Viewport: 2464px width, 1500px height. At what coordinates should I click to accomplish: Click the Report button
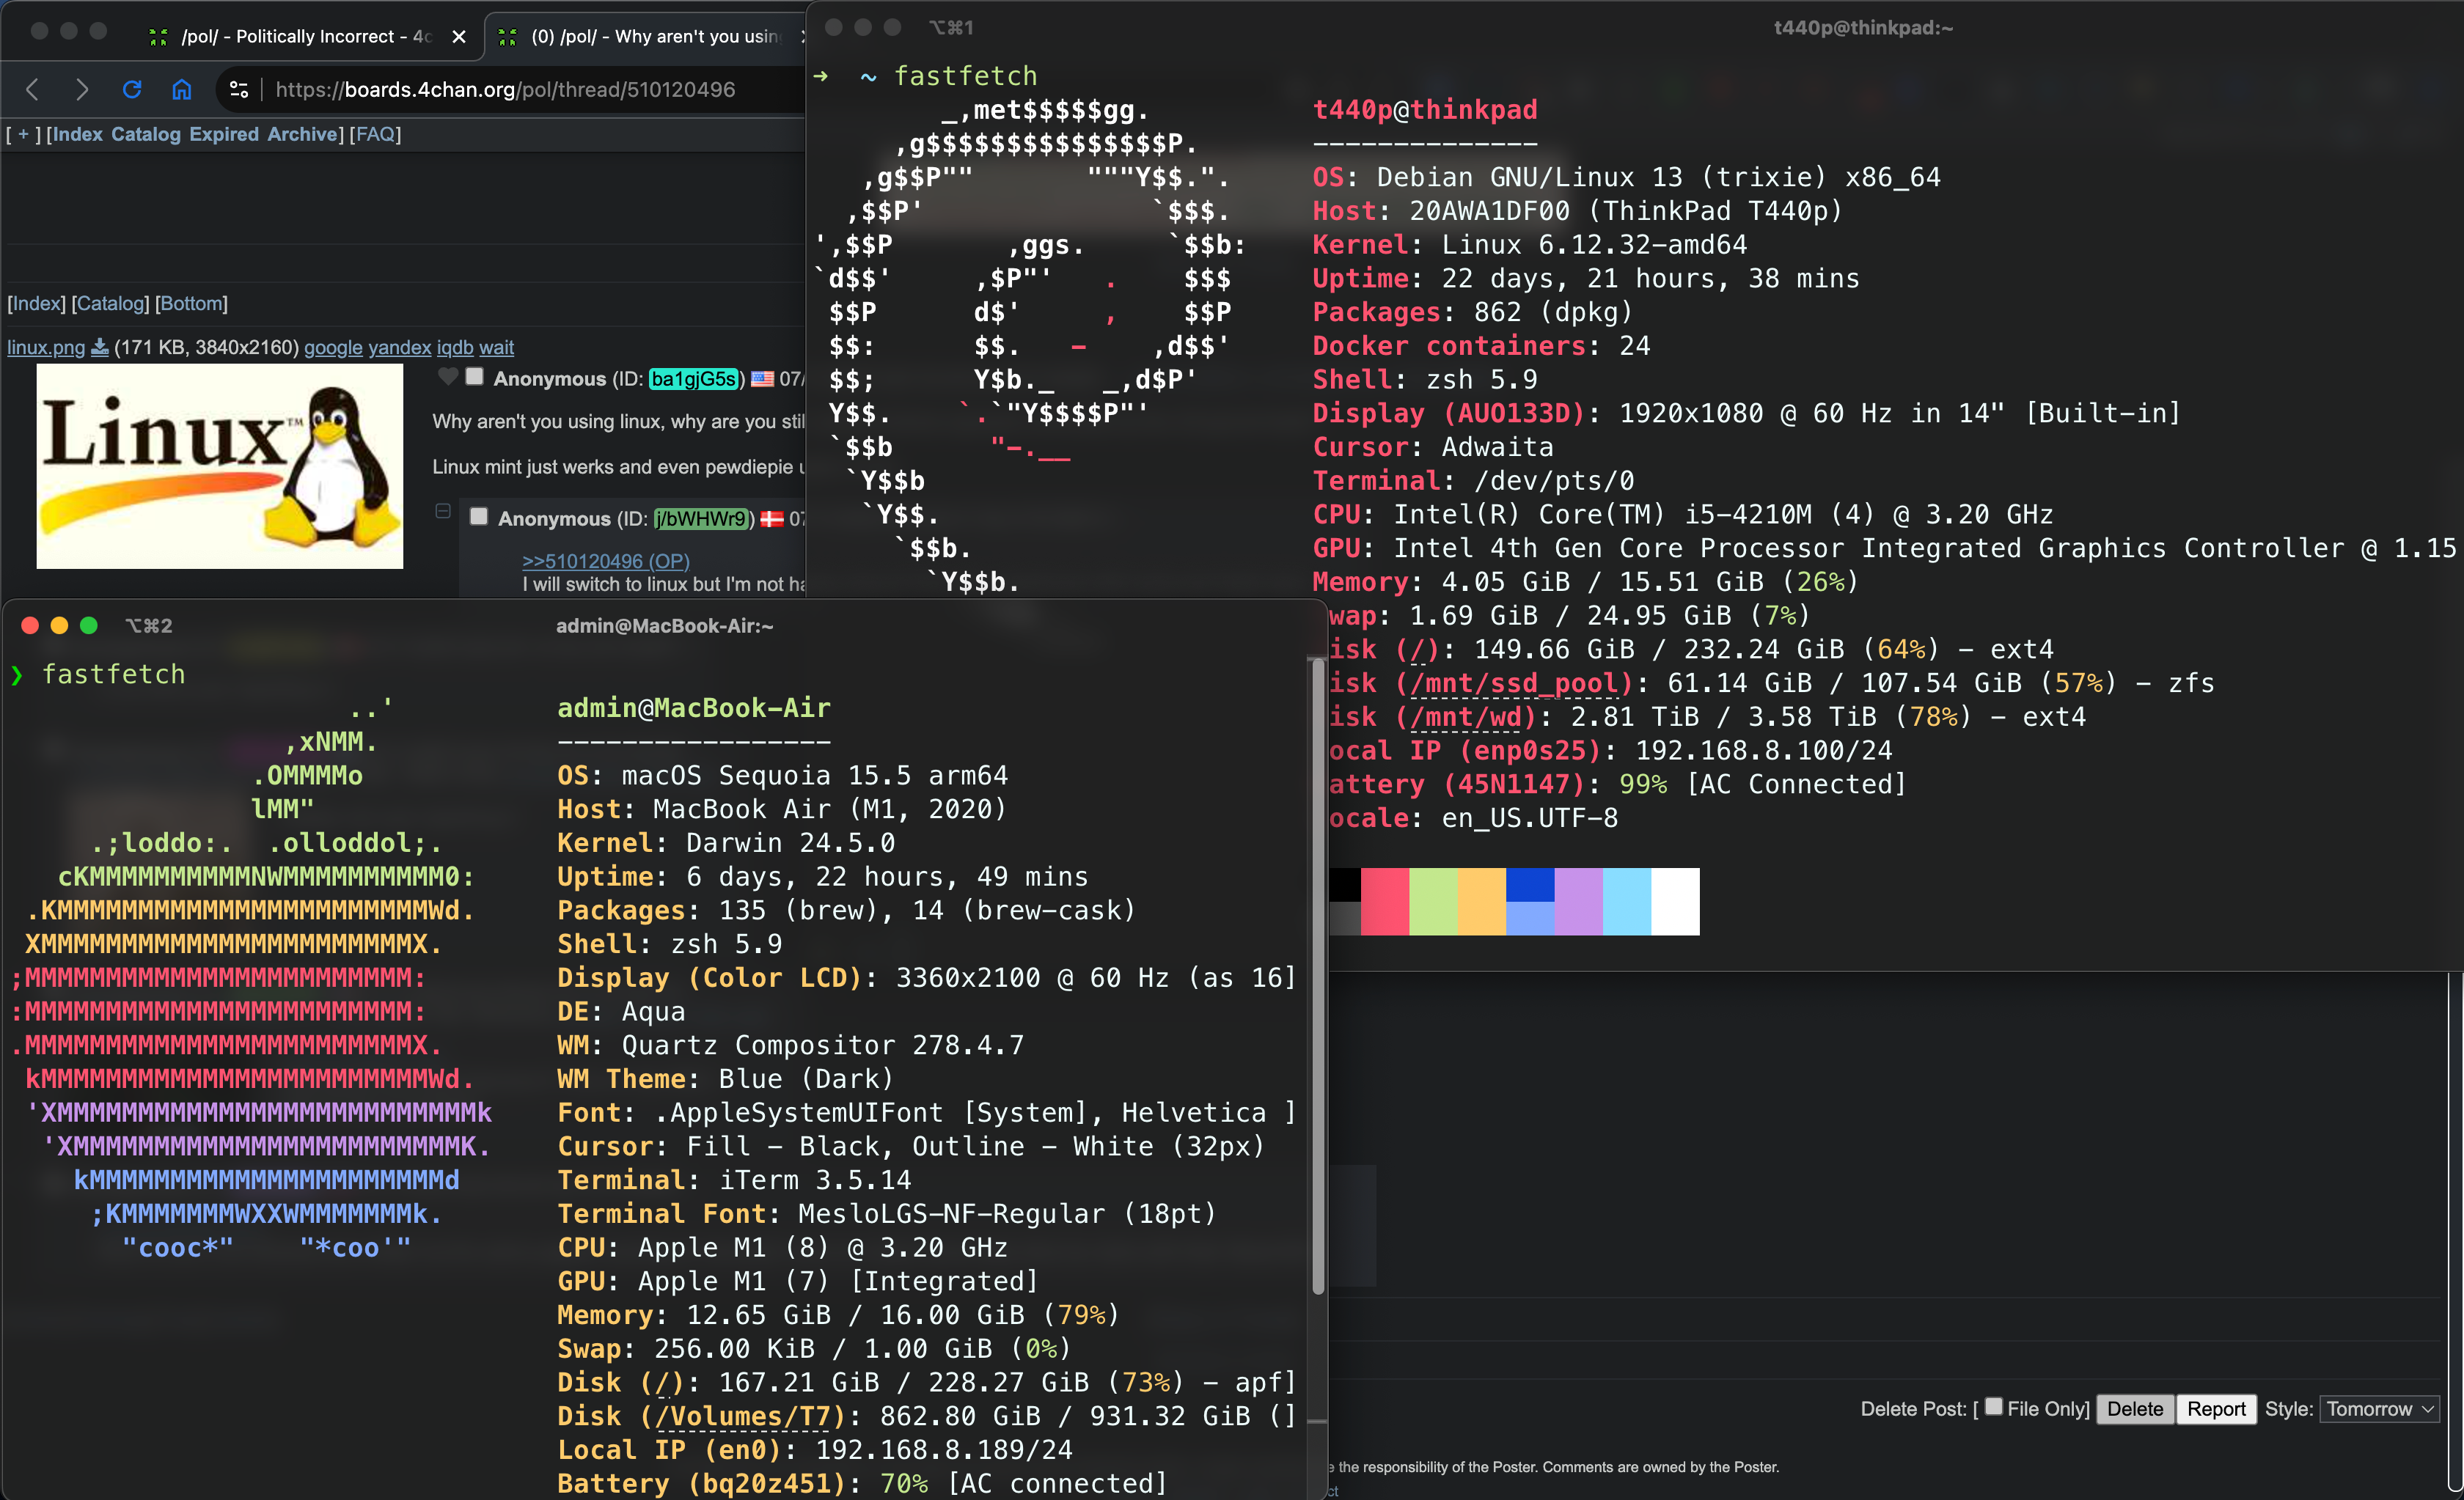pyautogui.click(x=2216, y=1409)
